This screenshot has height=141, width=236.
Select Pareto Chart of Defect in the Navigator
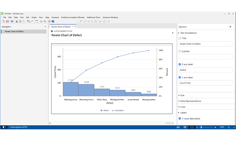tap(23, 32)
